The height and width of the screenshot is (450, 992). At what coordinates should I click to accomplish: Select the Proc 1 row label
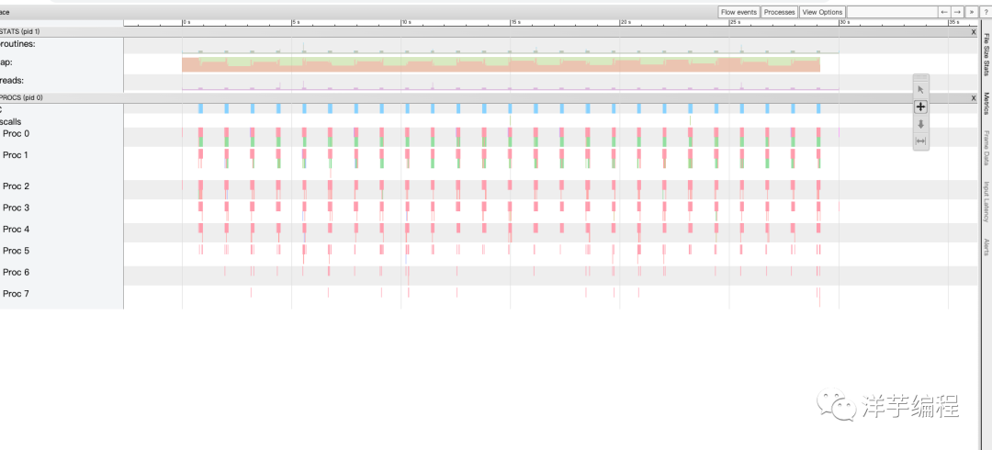[x=16, y=155]
